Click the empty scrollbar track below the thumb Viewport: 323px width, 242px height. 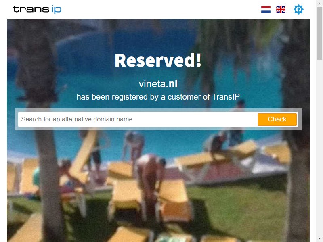(x=320, y=148)
